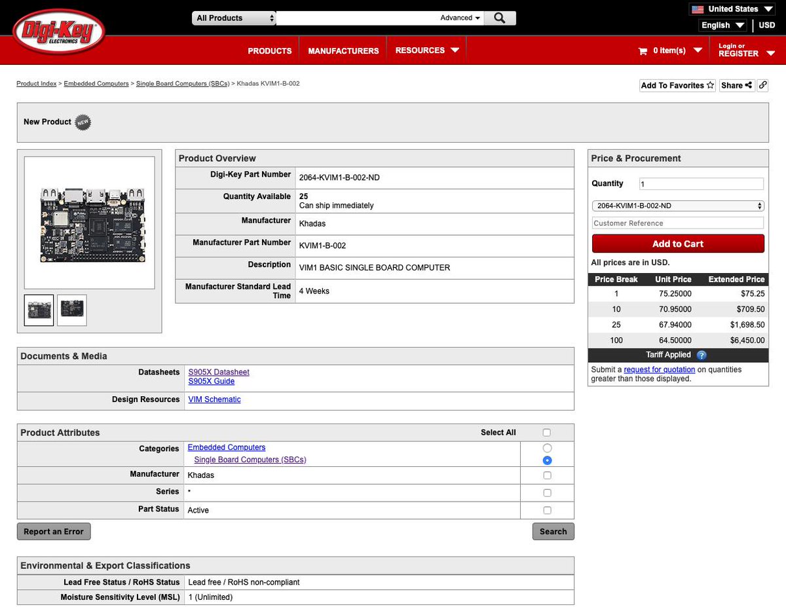Click the search magnifier icon
Screen dimensions: 786x607
pyautogui.click(x=500, y=18)
